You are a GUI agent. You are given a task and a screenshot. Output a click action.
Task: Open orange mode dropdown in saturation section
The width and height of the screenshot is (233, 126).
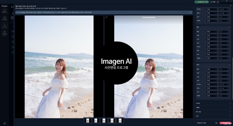(212, 36)
